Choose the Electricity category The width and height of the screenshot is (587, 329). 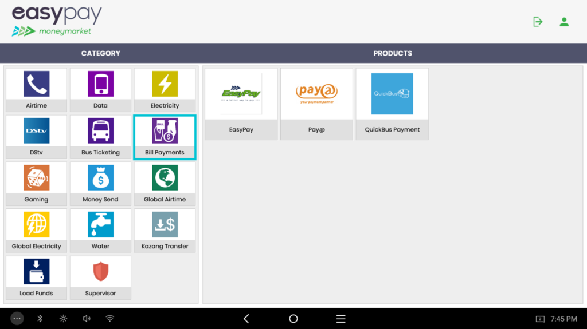tap(165, 90)
